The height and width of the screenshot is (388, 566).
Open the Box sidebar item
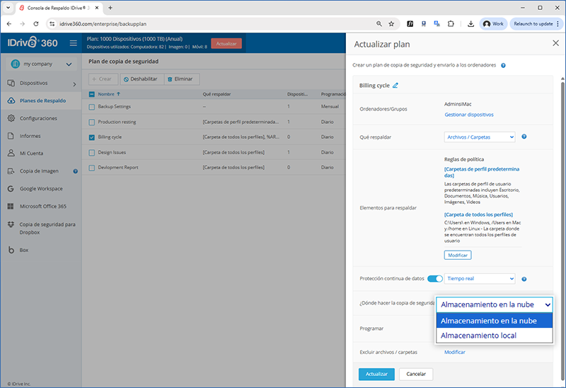click(x=24, y=250)
